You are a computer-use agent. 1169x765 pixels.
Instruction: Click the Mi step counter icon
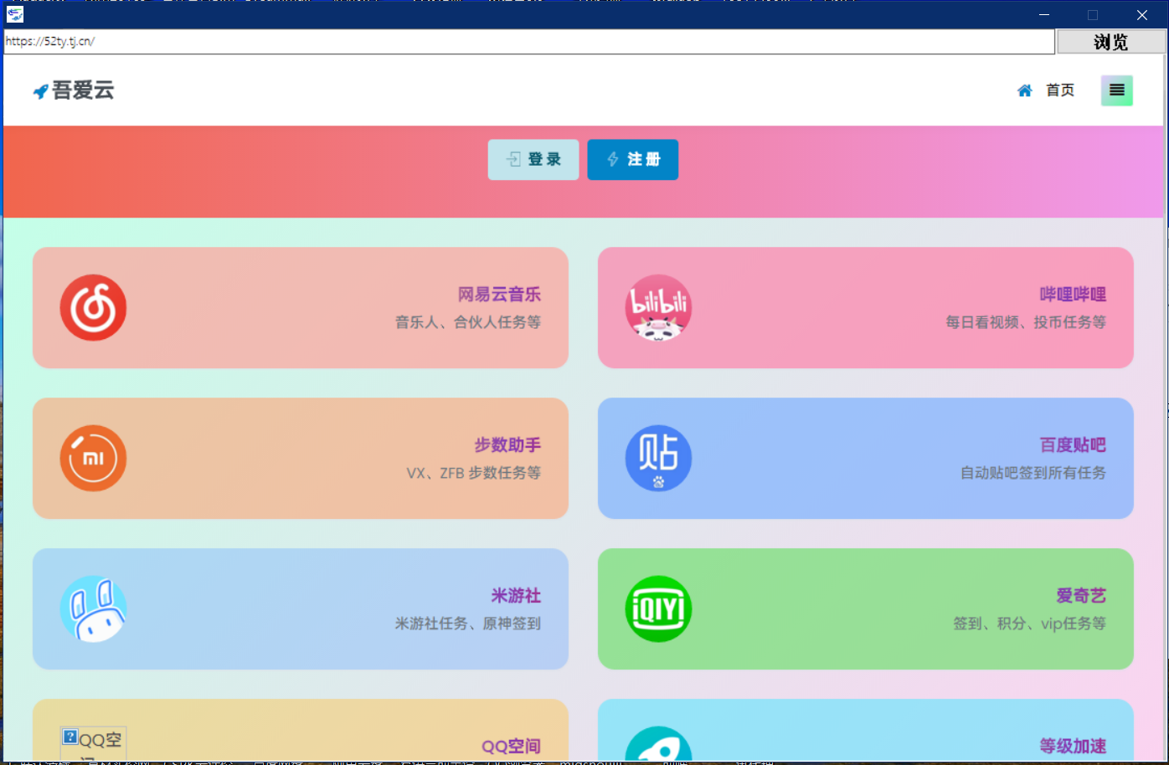(93, 458)
